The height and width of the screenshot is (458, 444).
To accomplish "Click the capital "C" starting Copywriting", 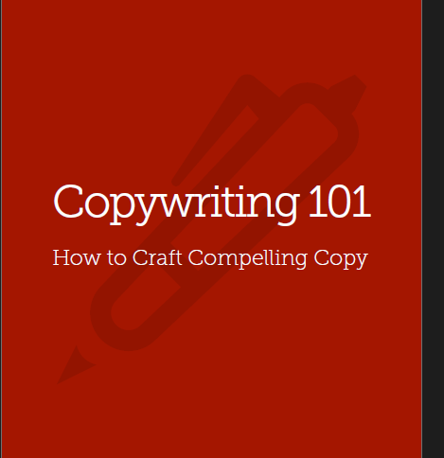I will point(68,202).
